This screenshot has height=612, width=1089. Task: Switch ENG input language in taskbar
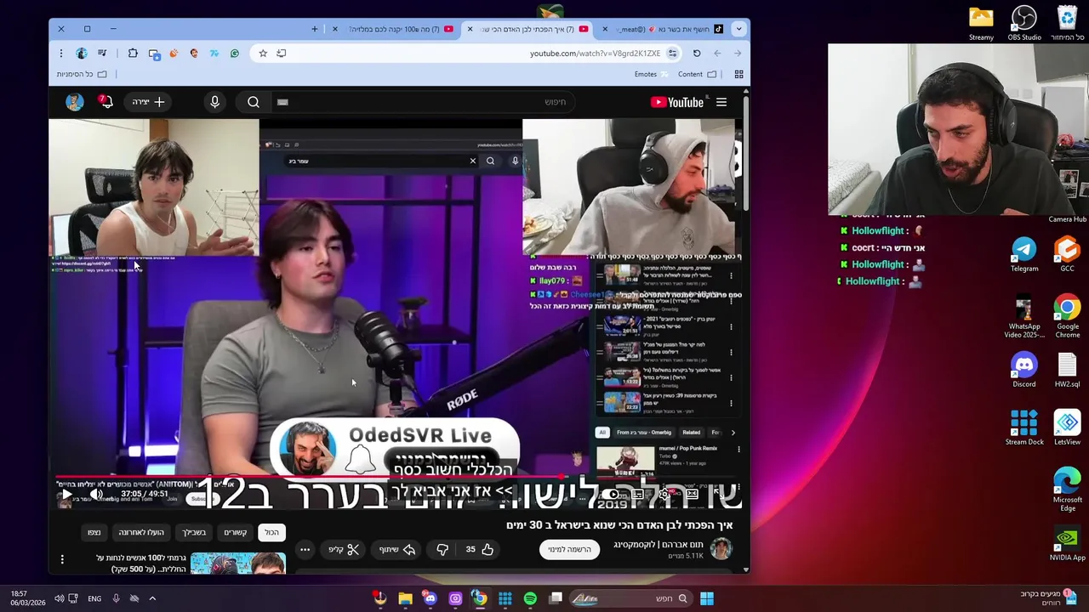tap(94, 598)
